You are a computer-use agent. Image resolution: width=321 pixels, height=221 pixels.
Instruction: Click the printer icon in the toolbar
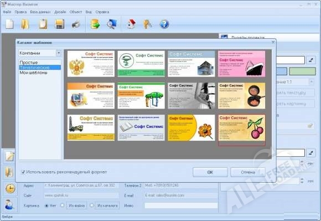point(76,24)
